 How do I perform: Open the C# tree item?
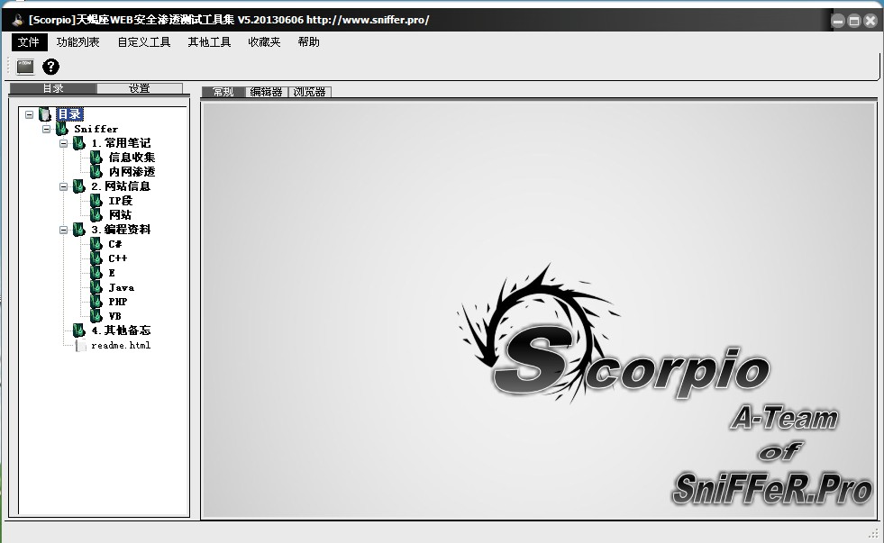point(115,244)
